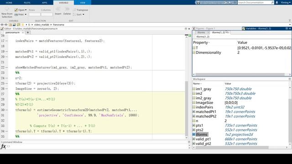Open the Editor panel actions menu
The height and width of the screenshot is (164, 292).
186,29
